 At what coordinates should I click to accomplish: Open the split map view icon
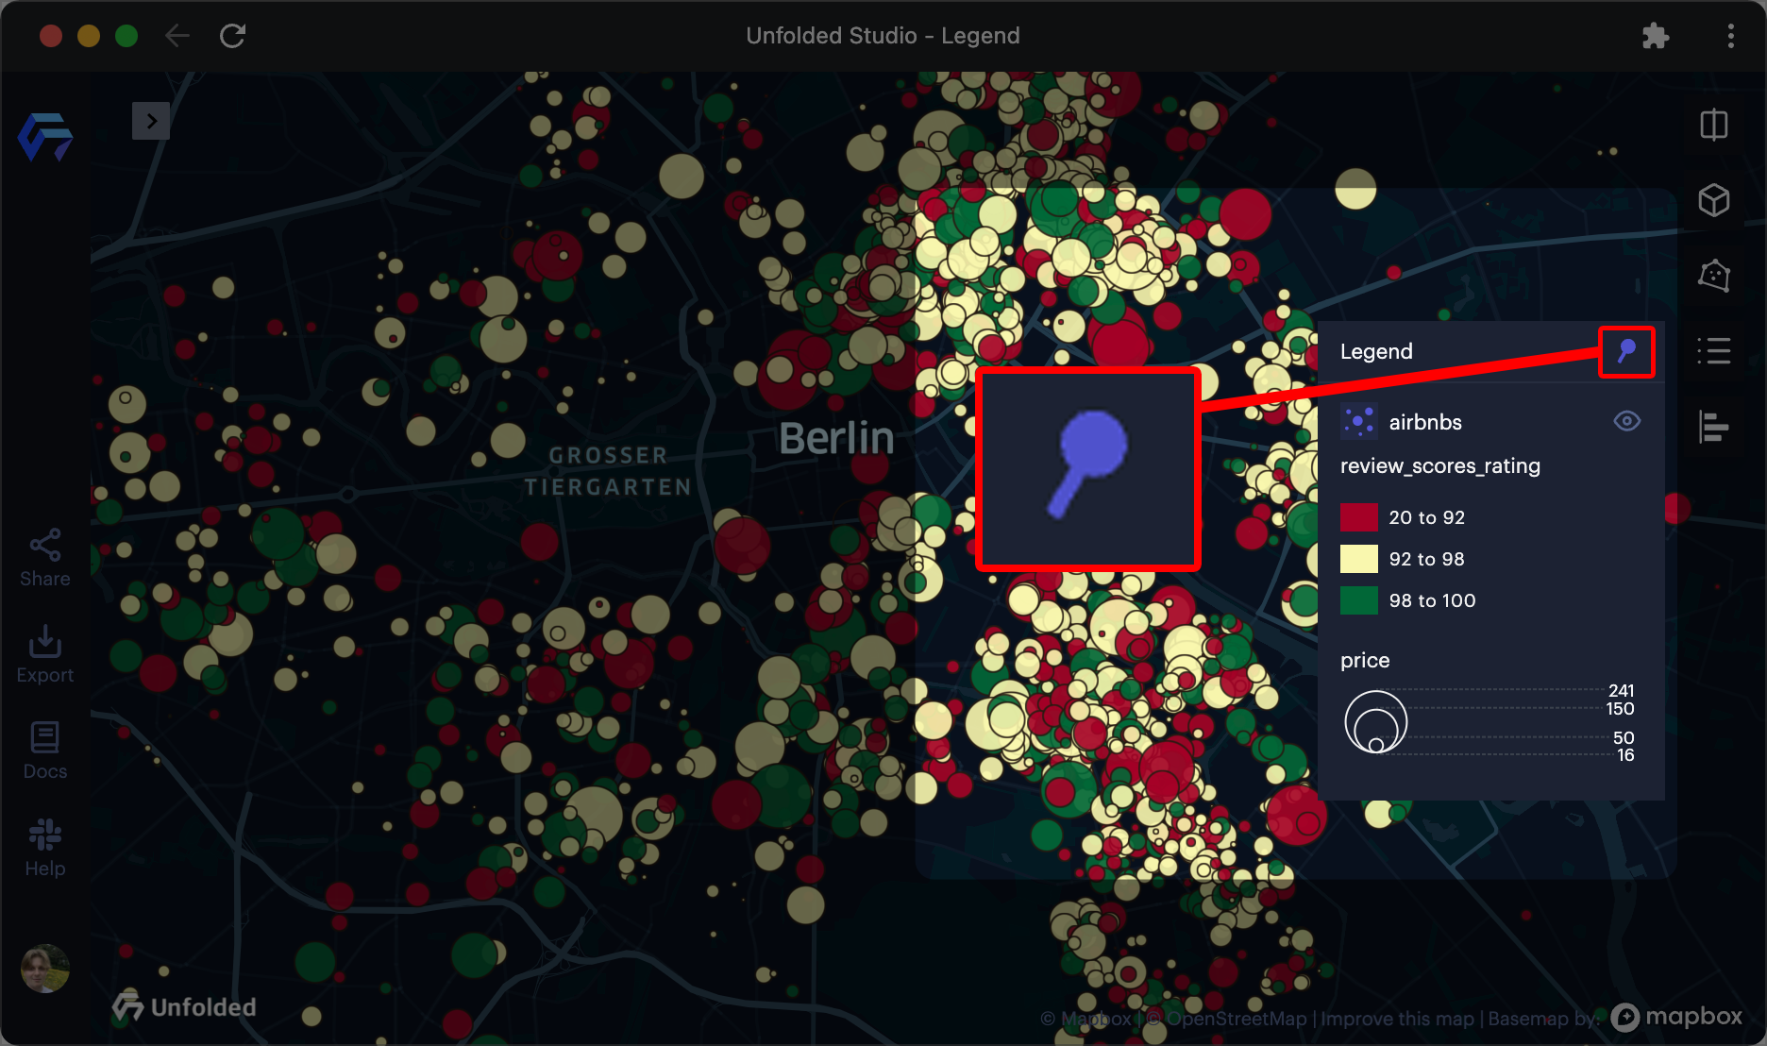(x=1714, y=125)
